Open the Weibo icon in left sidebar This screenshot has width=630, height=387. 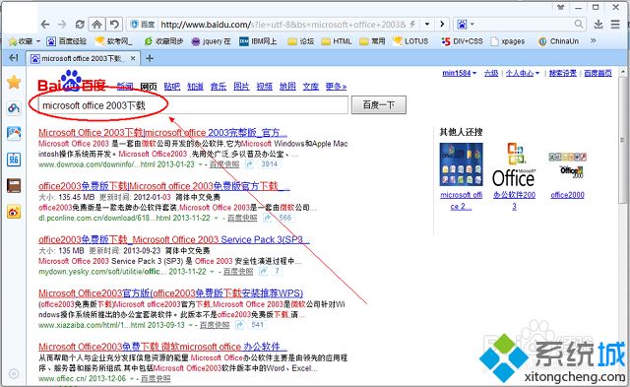point(14,212)
